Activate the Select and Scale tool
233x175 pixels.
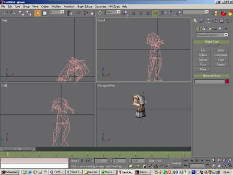coord(93,13)
